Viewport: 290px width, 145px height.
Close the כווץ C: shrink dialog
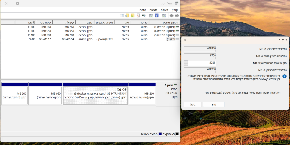click(x=185, y=40)
